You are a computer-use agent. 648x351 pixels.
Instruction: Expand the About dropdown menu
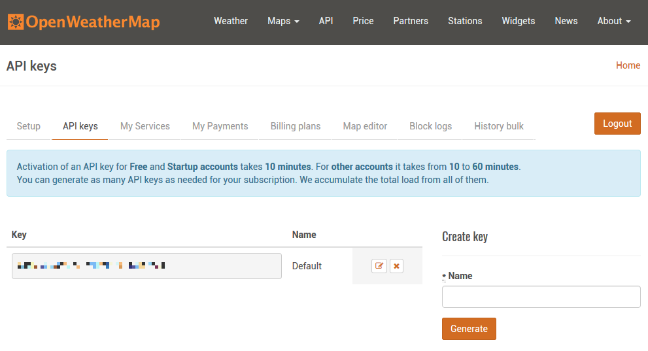tap(614, 21)
